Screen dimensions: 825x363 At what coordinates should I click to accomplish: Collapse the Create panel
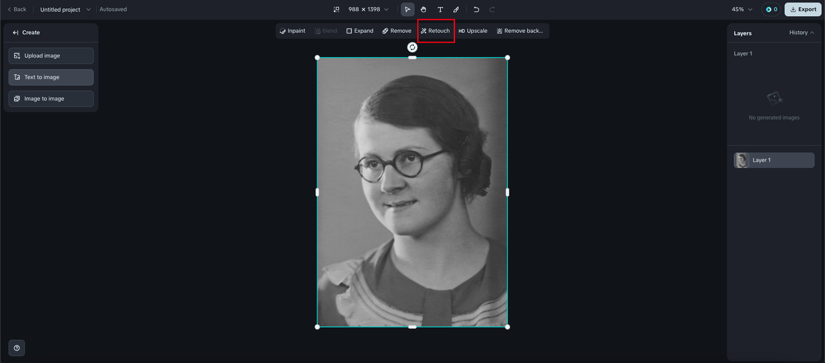[15, 32]
